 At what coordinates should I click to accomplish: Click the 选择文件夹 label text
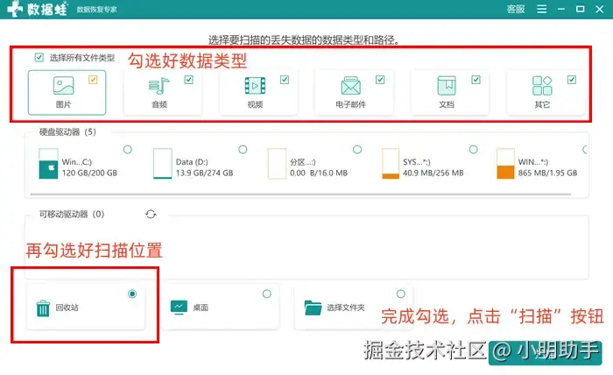tap(346, 308)
